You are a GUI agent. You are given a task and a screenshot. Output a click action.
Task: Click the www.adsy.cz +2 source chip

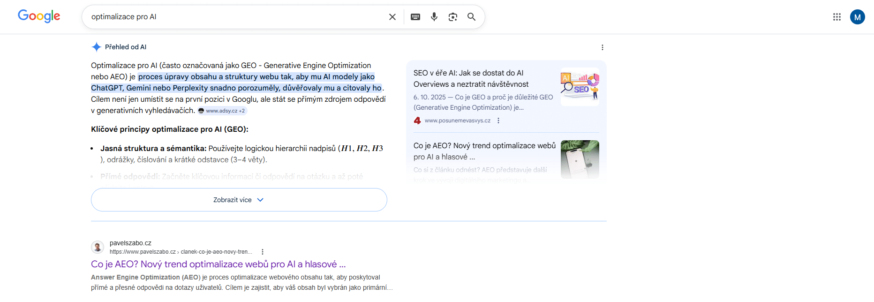[x=222, y=111]
